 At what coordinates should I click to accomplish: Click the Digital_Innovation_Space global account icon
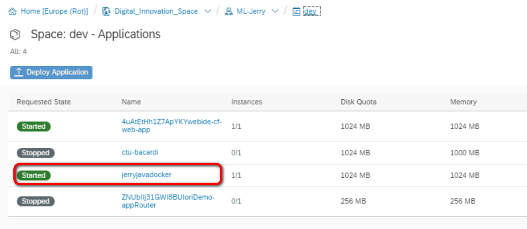(107, 12)
